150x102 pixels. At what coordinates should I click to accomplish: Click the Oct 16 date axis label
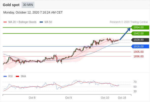pyautogui.click(x=122, y=98)
